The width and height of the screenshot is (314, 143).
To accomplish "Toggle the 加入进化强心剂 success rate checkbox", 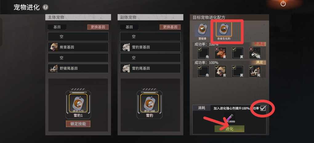I will coord(263,108).
